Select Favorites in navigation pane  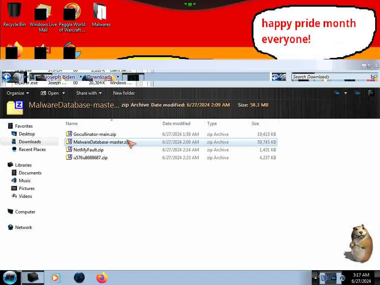click(24, 126)
